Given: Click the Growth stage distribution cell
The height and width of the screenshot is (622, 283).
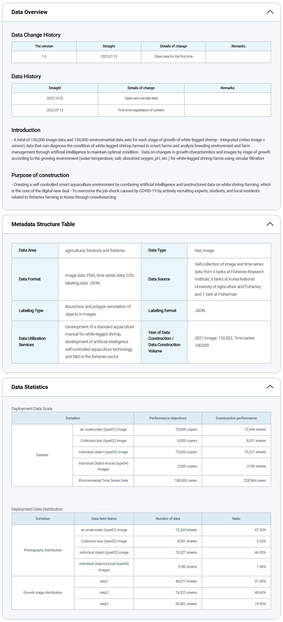Looking at the screenshot, I should (x=43, y=592).
